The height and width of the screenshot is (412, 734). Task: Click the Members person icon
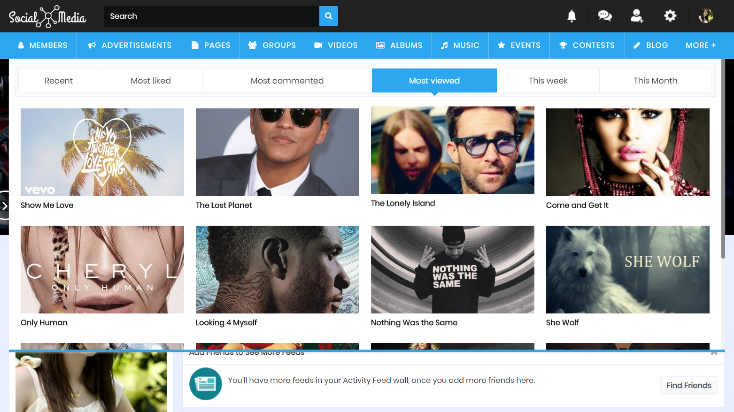(21, 45)
